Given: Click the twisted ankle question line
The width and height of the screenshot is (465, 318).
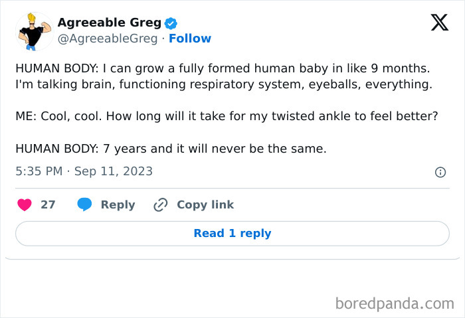Looking at the screenshot, I should (227, 116).
